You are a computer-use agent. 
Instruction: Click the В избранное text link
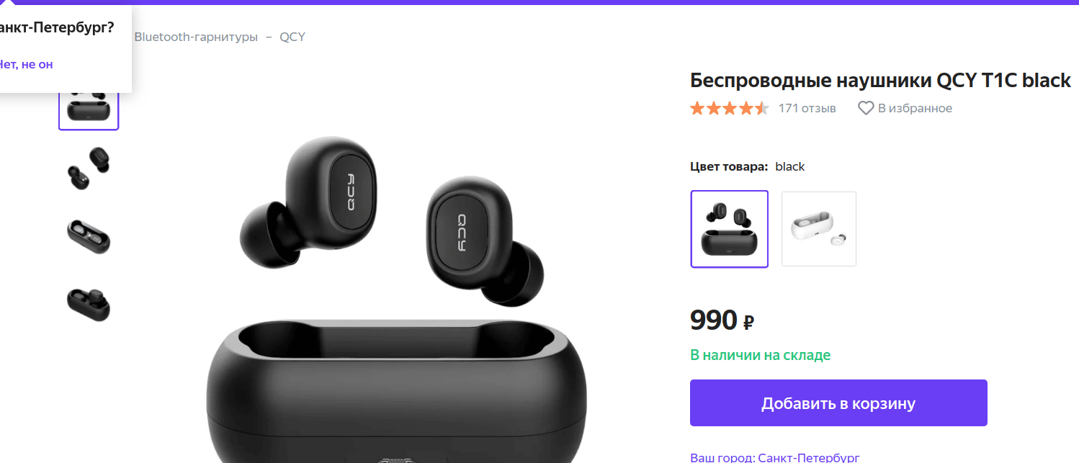[915, 109]
